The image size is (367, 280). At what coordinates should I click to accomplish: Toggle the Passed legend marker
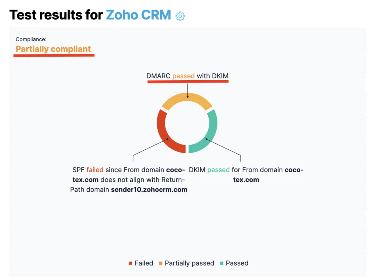(x=221, y=263)
